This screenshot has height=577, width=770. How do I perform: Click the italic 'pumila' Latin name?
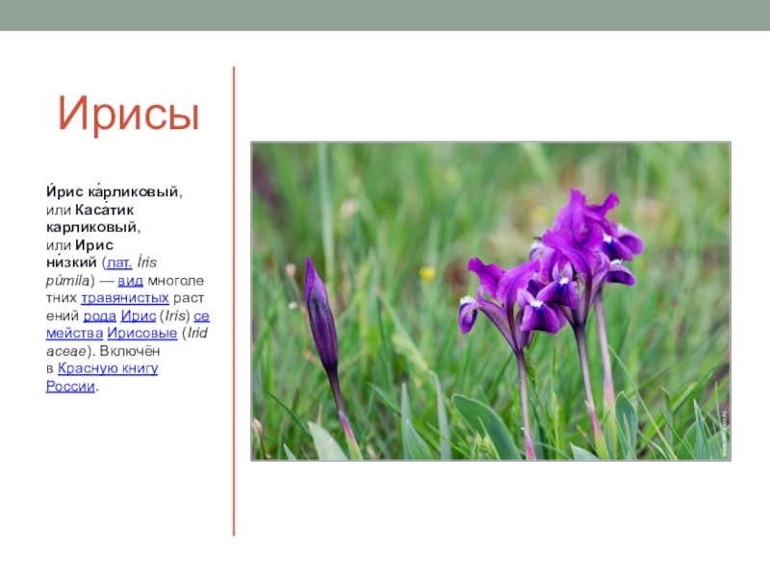[68, 281]
